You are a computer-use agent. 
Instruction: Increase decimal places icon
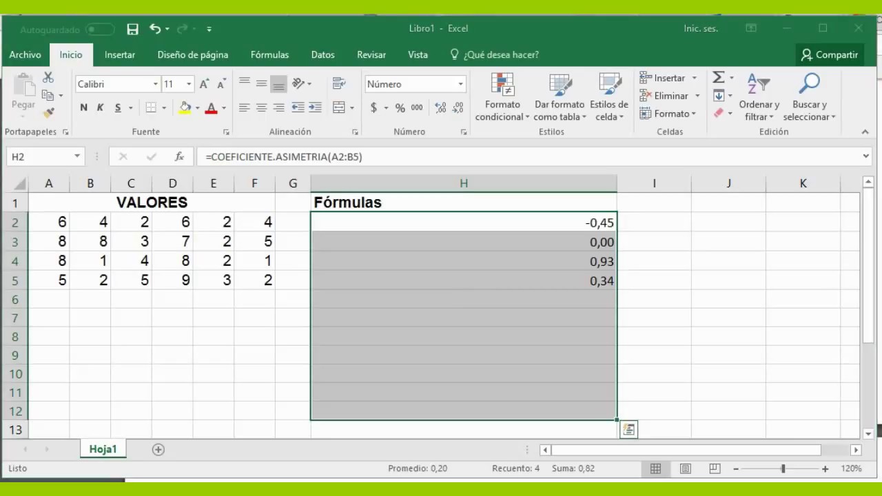pos(440,107)
